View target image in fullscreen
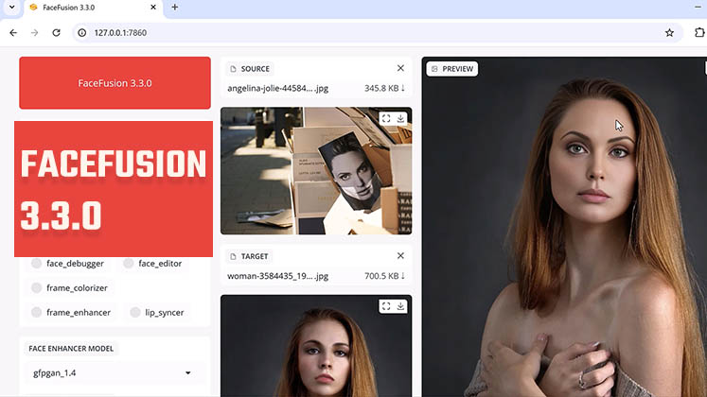This screenshot has width=707, height=397. [386, 306]
